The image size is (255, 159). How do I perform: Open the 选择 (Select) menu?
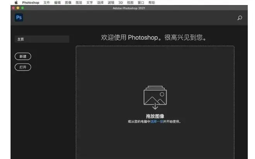100,3
